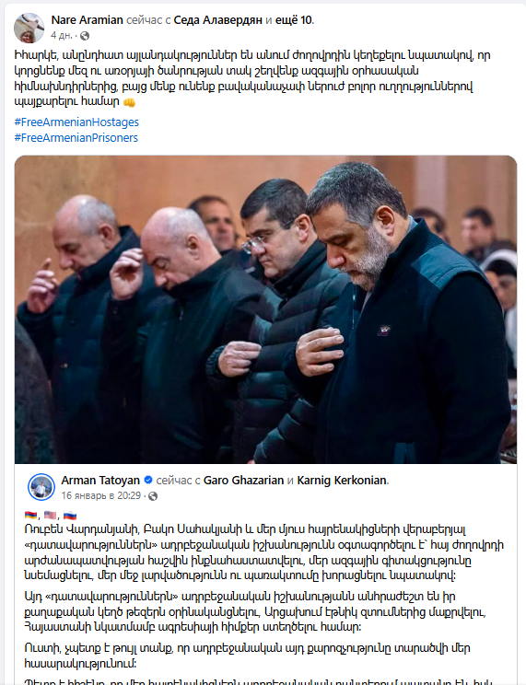
Task: Open the #FreeArmenianPrisoners hashtag
Action: 76,137
